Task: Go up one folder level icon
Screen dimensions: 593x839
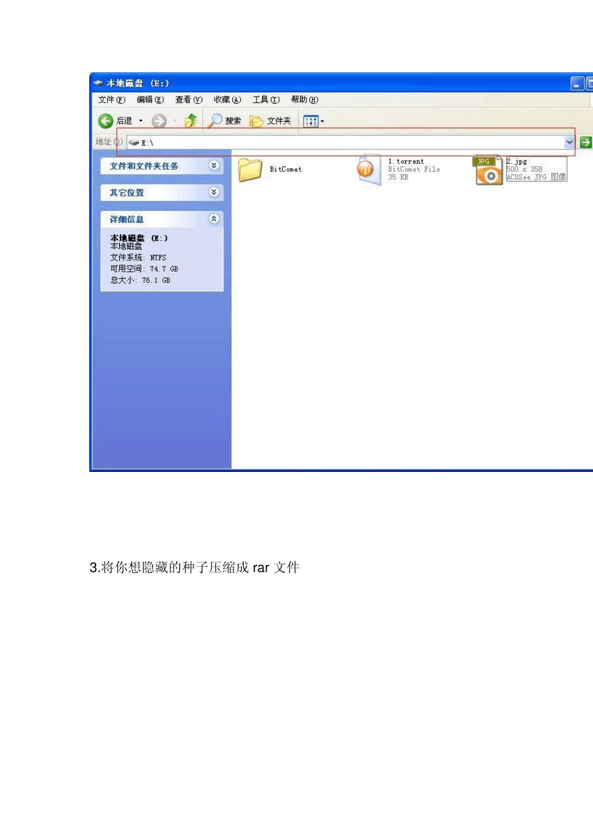Action: click(x=191, y=120)
